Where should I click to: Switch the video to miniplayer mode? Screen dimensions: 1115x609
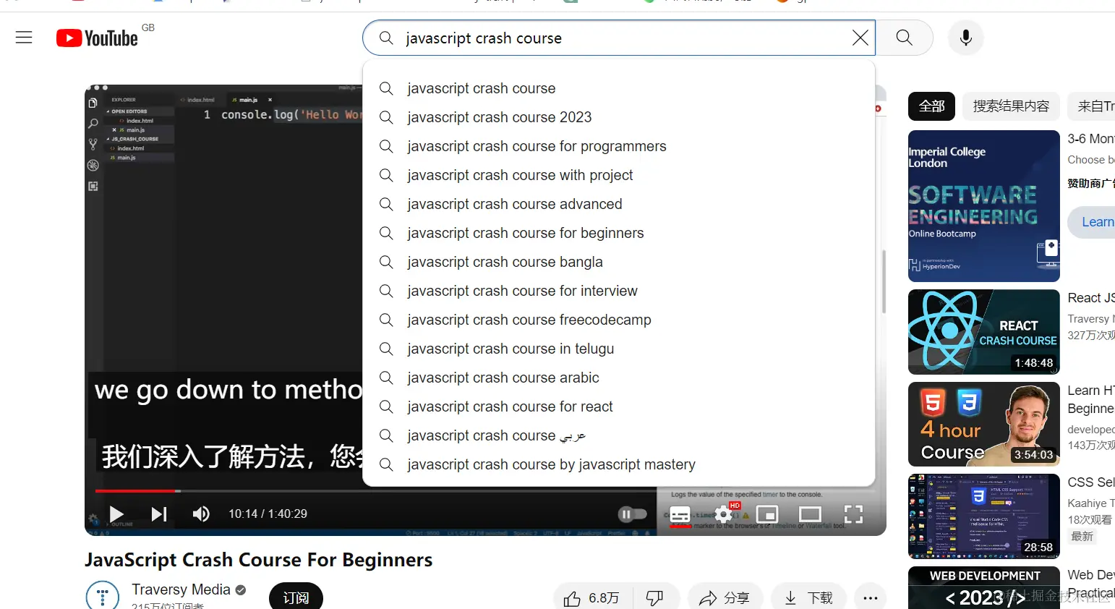point(766,514)
